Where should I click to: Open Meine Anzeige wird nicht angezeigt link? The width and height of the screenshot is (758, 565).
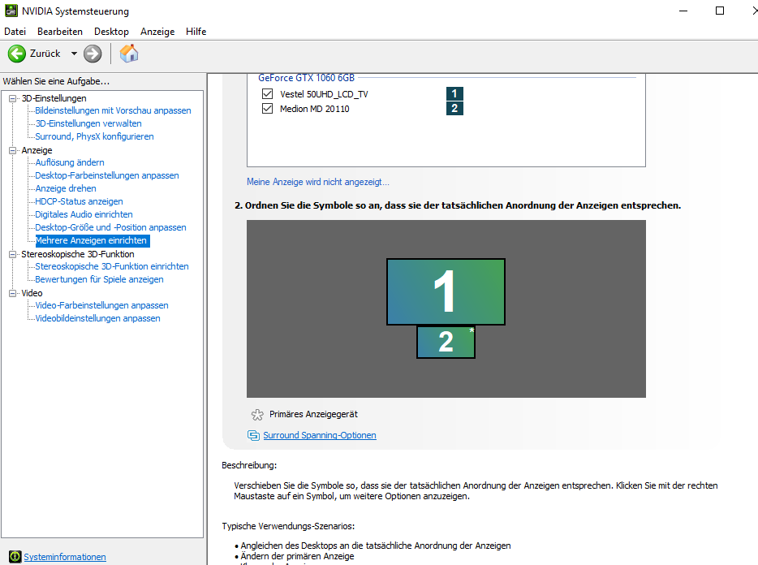(317, 182)
